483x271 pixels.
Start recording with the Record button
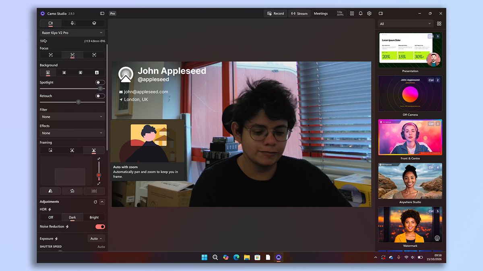click(x=276, y=14)
